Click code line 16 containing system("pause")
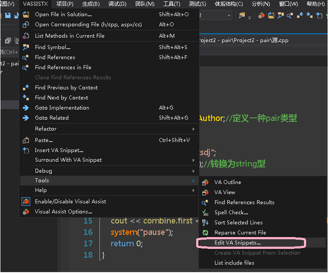The height and width of the screenshot is (273, 328). [142, 232]
